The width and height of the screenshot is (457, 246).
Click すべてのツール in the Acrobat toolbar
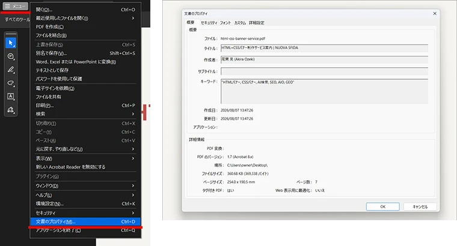[x=17, y=19]
